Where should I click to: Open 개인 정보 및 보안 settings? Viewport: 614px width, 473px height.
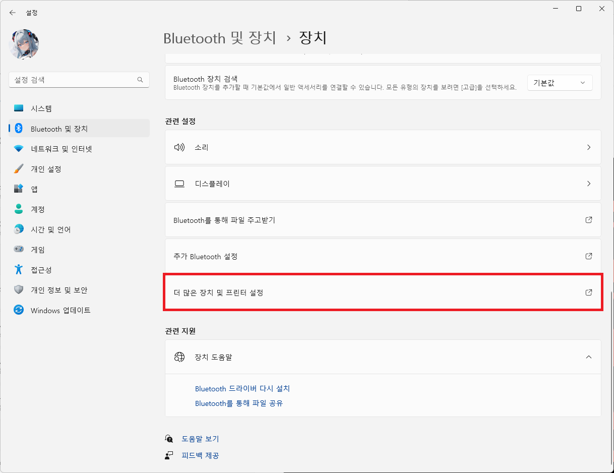pyautogui.click(x=79, y=290)
